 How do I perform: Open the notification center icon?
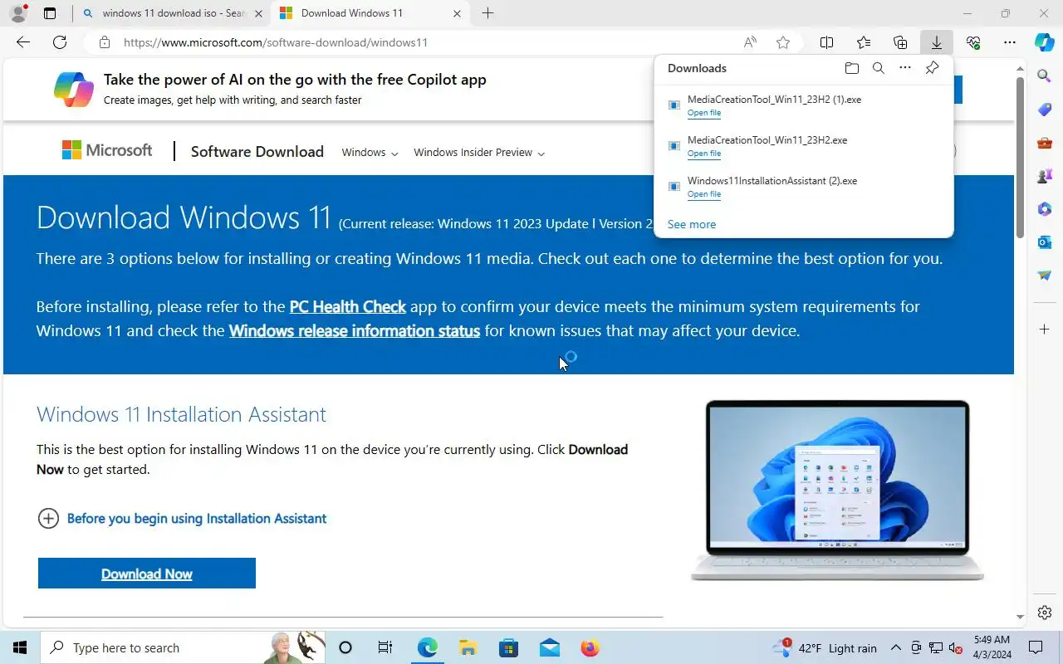coord(1036,648)
